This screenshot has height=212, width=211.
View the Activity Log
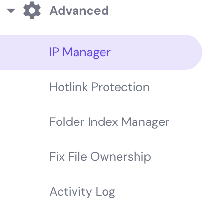(82, 192)
